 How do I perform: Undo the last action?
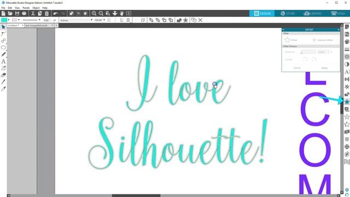point(55,13)
